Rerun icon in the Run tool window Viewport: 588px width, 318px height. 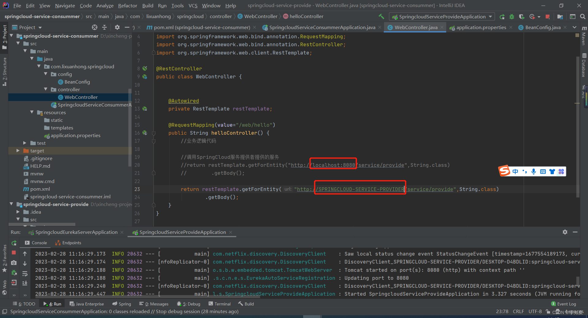click(14, 243)
